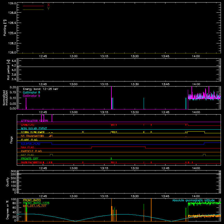Select the FRONT_RATIO legend entry
224x224 pixels.
click(x=32, y=200)
